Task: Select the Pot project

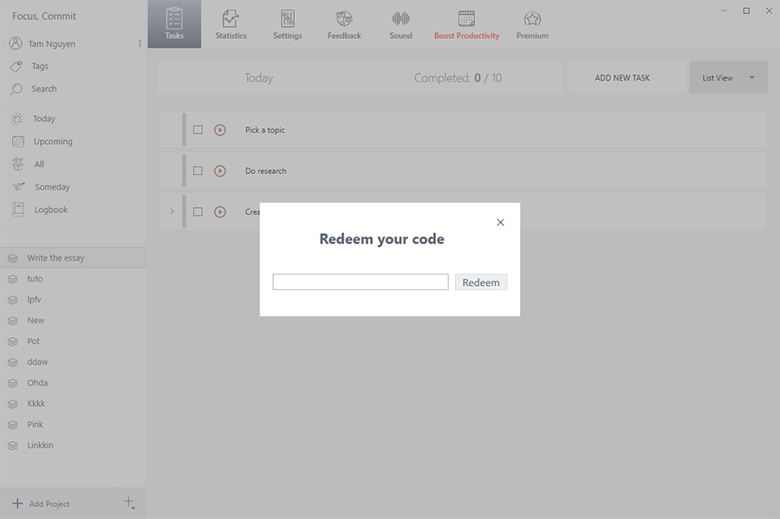Action: 73,341
